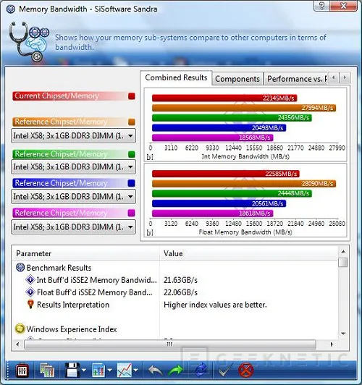Screen dimensions: 362x385
Task: Click the module switch icon in bottom toolbar
Action: point(22,370)
